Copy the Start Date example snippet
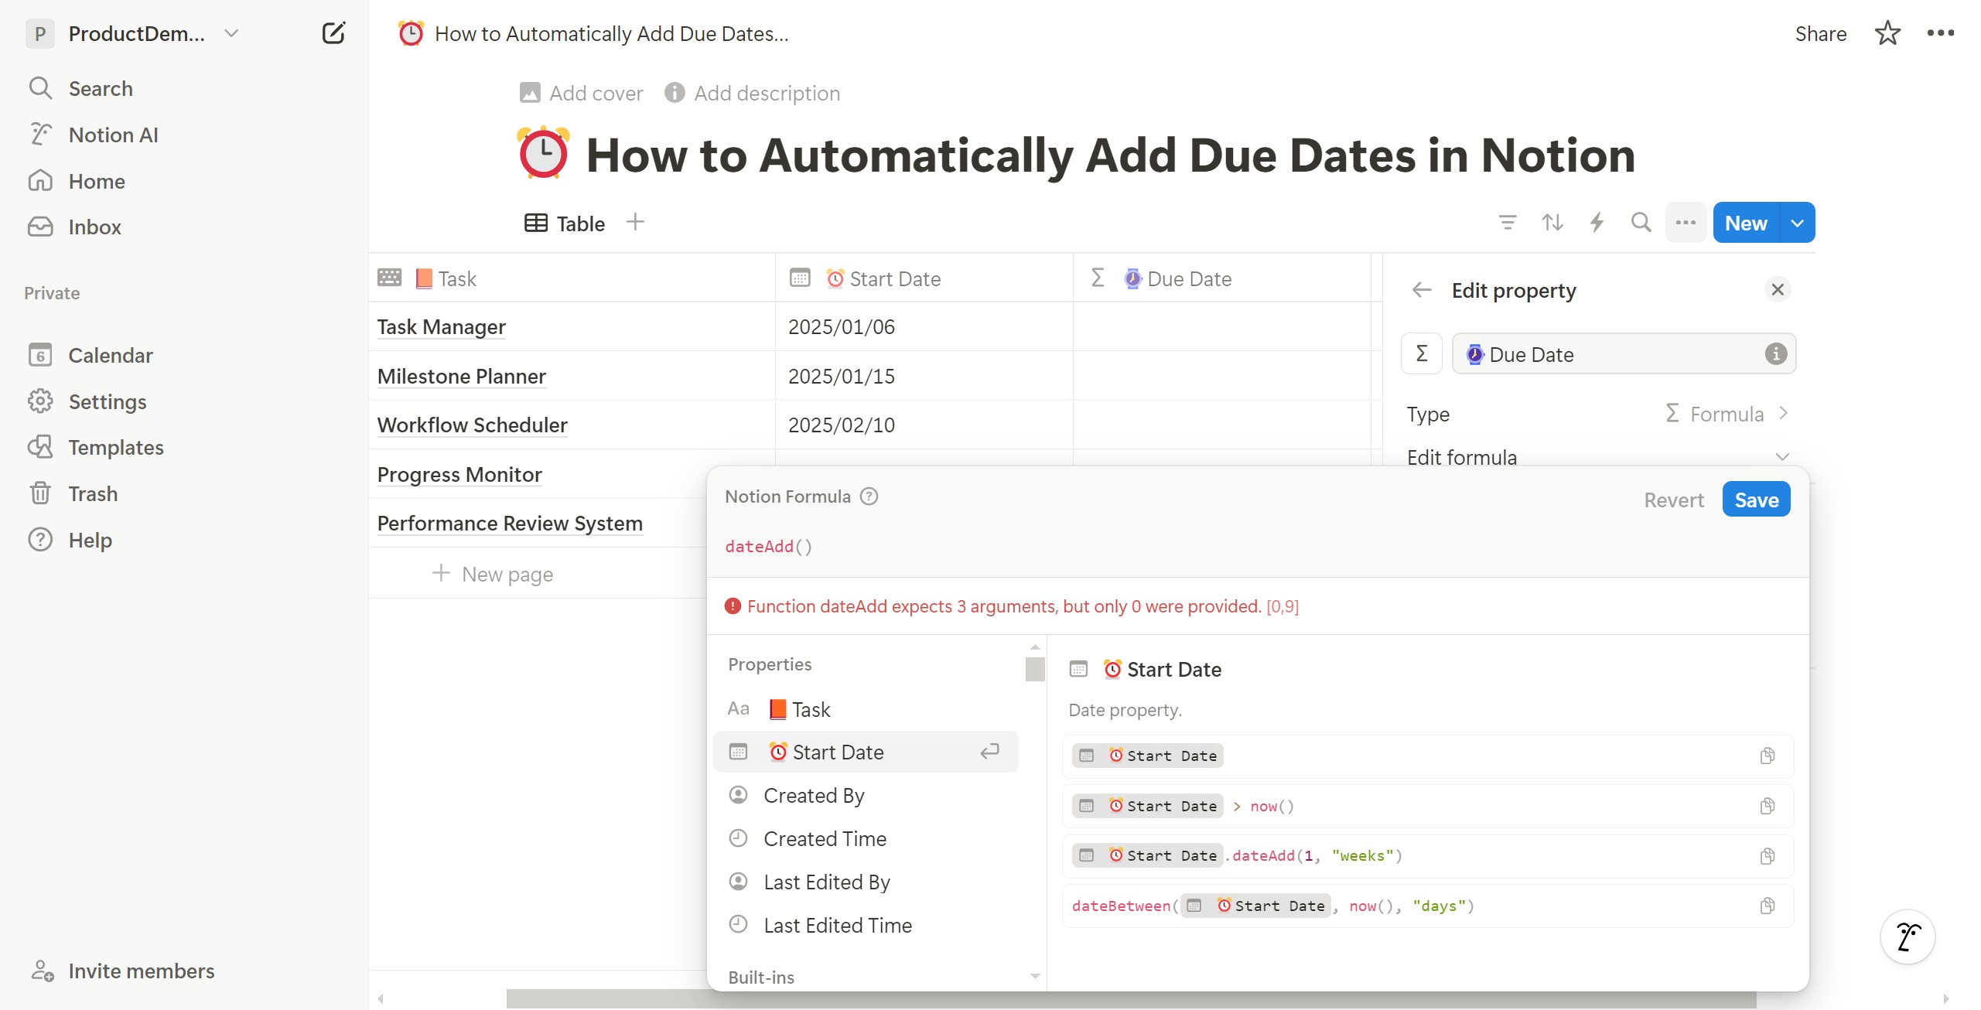This screenshot has width=1981, height=1010. (x=1767, y=756)
